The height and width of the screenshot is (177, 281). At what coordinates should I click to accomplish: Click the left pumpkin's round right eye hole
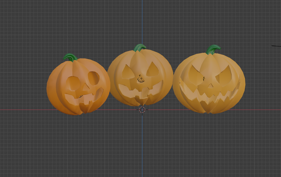[94, 78]
